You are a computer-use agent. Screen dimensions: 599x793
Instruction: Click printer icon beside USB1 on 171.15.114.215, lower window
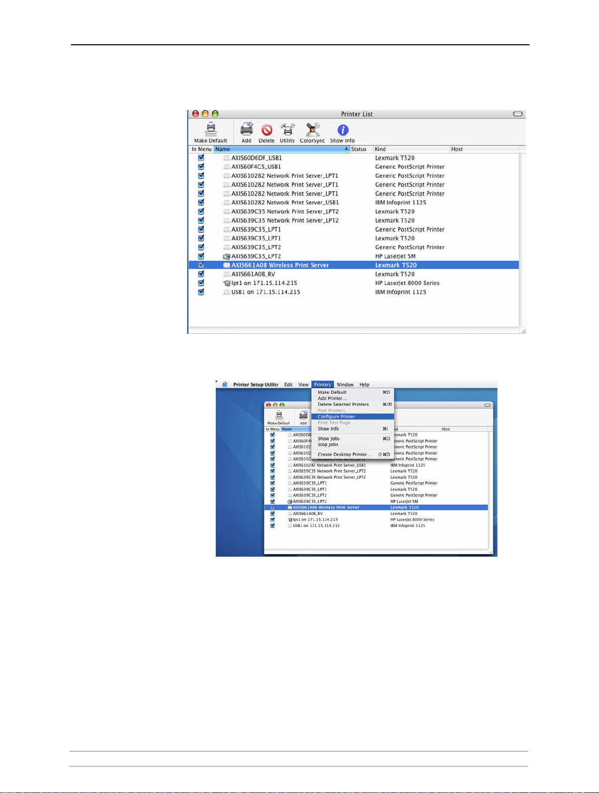coord(290,525)
